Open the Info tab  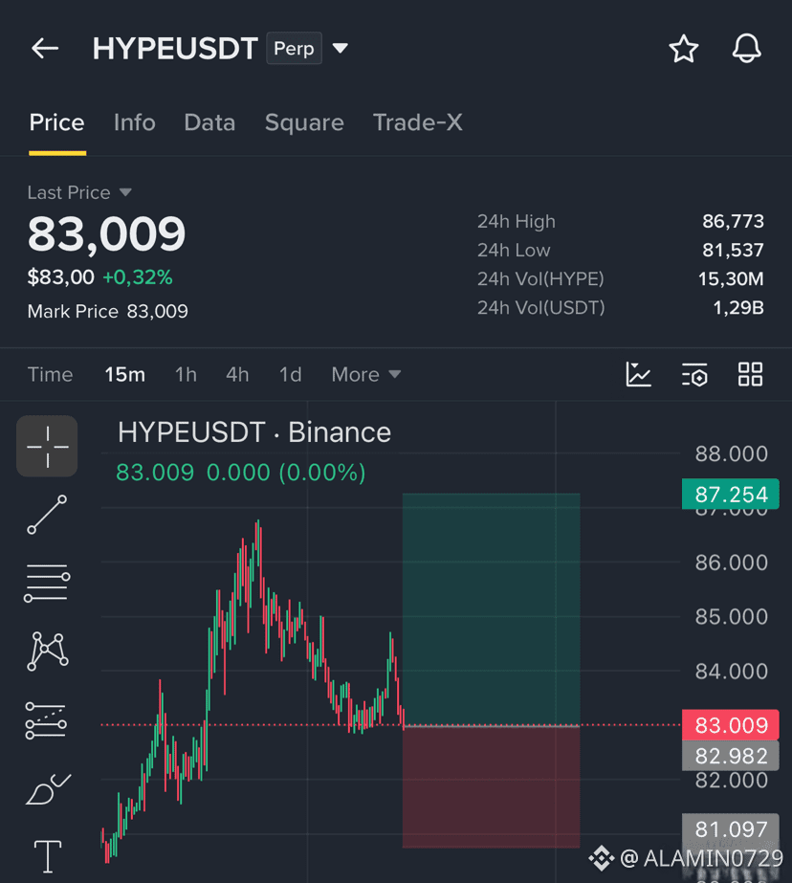point(135,122)
